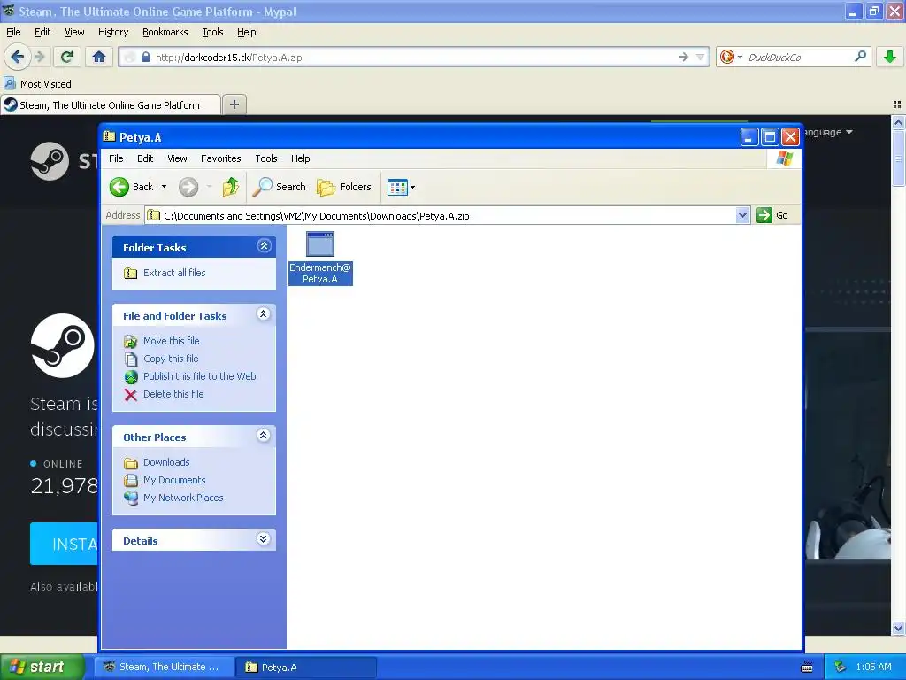
Task: Open the browser Tools menu
Action: tap(212, 33)
